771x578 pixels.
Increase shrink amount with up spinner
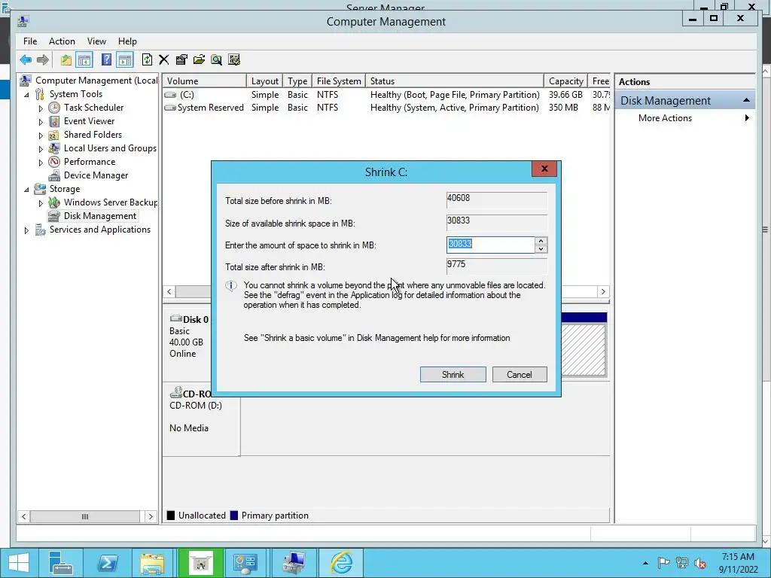pyautogui.click(x=541, y=241)
